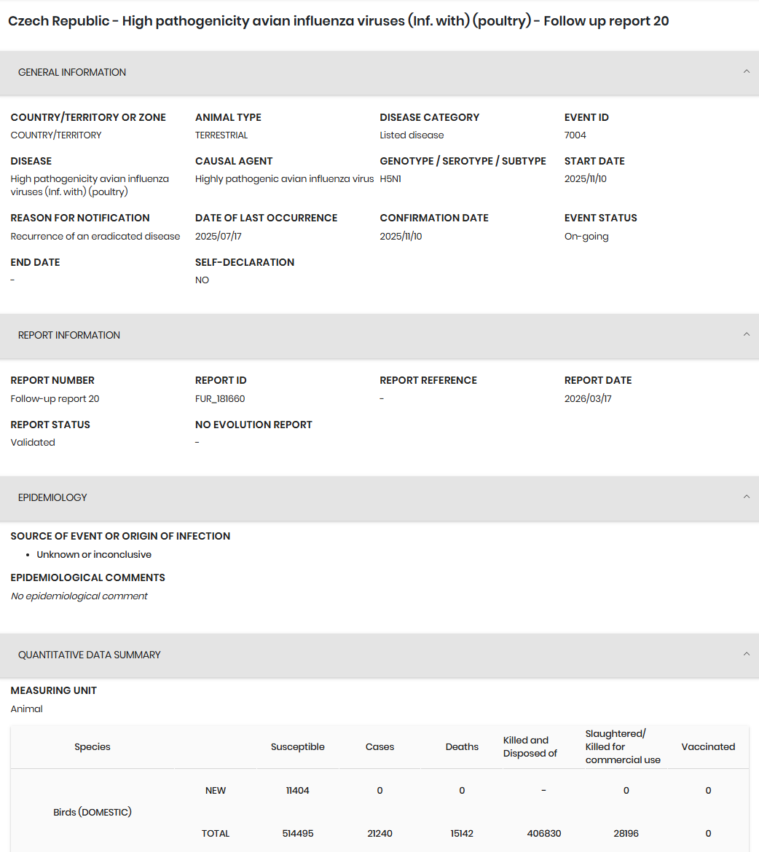Collapse the Quantitative Data Summary chevron
The width and height of the screenshot is (759, 852).
click(x=746, y=654)
